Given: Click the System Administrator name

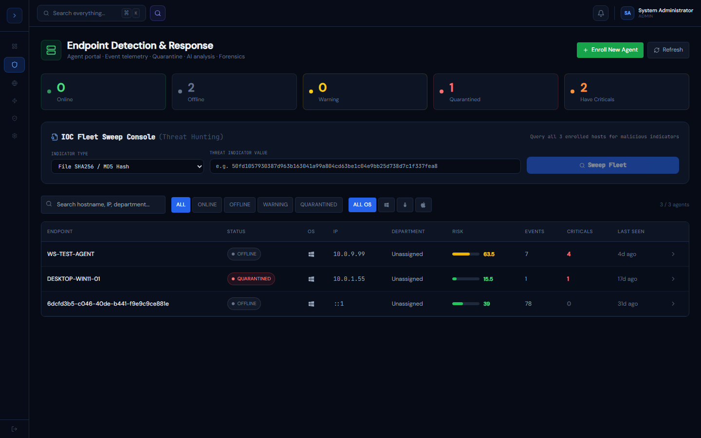Looking at the screenshot, I should pyautogui.click(x=665, y=10).
